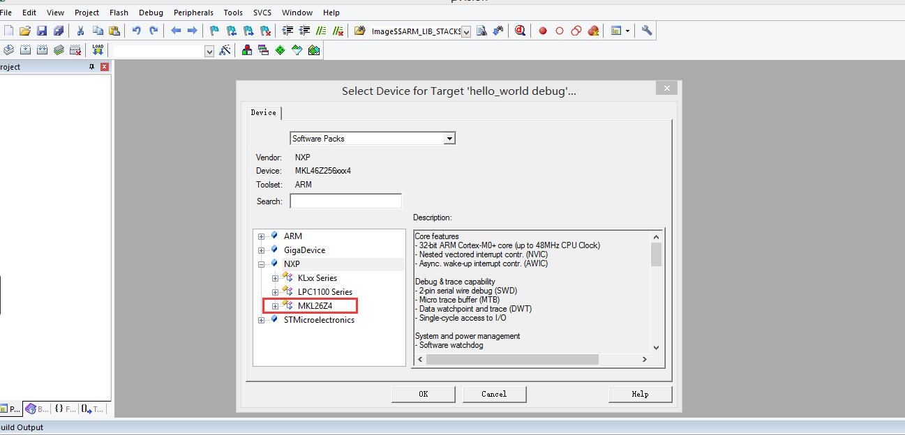The height and width of the screenshot is (435, 905).
Task: Click the Indent selection icon
Action: click(x=287, y=31)
